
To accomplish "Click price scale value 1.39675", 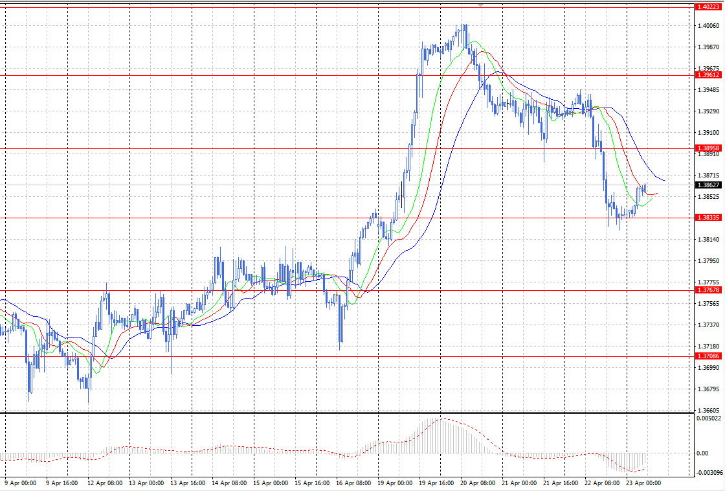I will [x=708, y=69].
